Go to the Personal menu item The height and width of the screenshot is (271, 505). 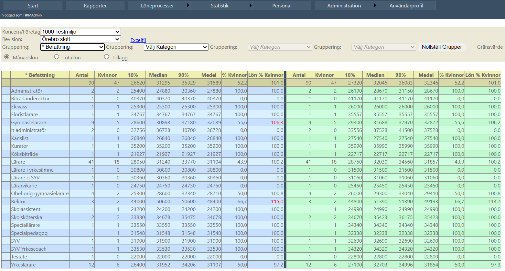point(282,5)
